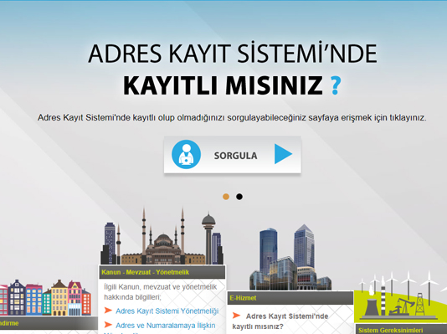Click the glass skyscrapers illustration
Image resolution: width=447 pixels, height=334 pixels.
tap(290, 257)
